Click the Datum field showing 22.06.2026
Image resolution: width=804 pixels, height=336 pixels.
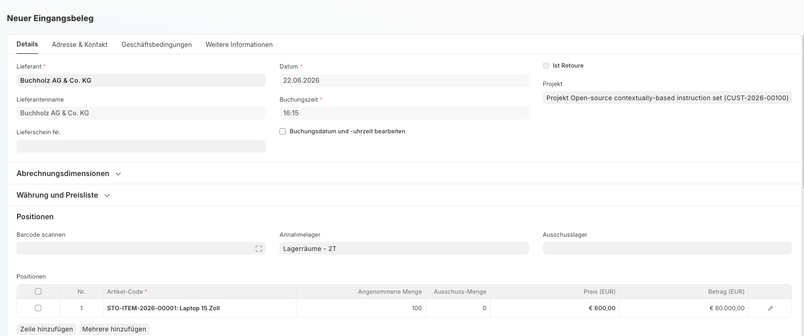(404, 80)
